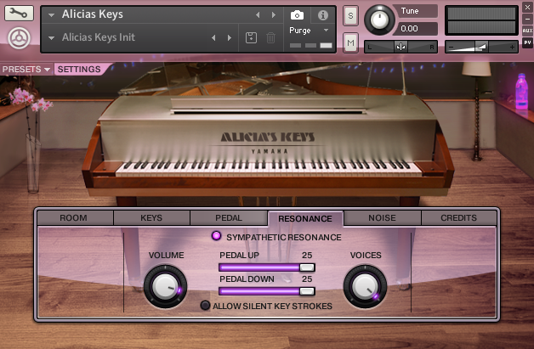Toggle the AUX sends button
The width and height of the screenshot is (534, 349).
point(527,31)
